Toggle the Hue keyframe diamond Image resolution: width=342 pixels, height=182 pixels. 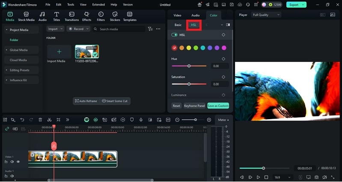(x=223, y=59)
